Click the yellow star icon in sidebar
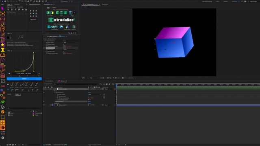 pyautogui.click(x=3, y=45)
